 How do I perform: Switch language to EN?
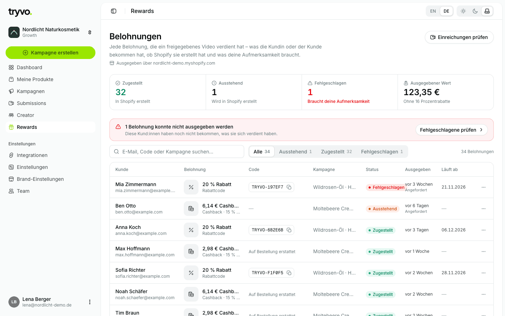click(433, 11)
